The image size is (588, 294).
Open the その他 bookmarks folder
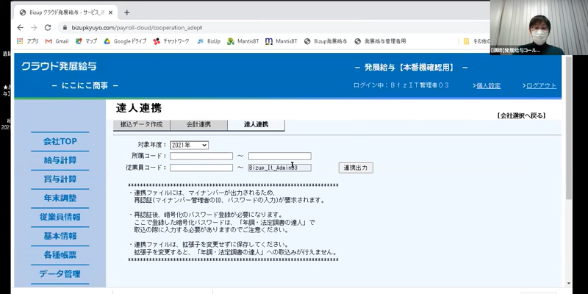click(476, 41)
